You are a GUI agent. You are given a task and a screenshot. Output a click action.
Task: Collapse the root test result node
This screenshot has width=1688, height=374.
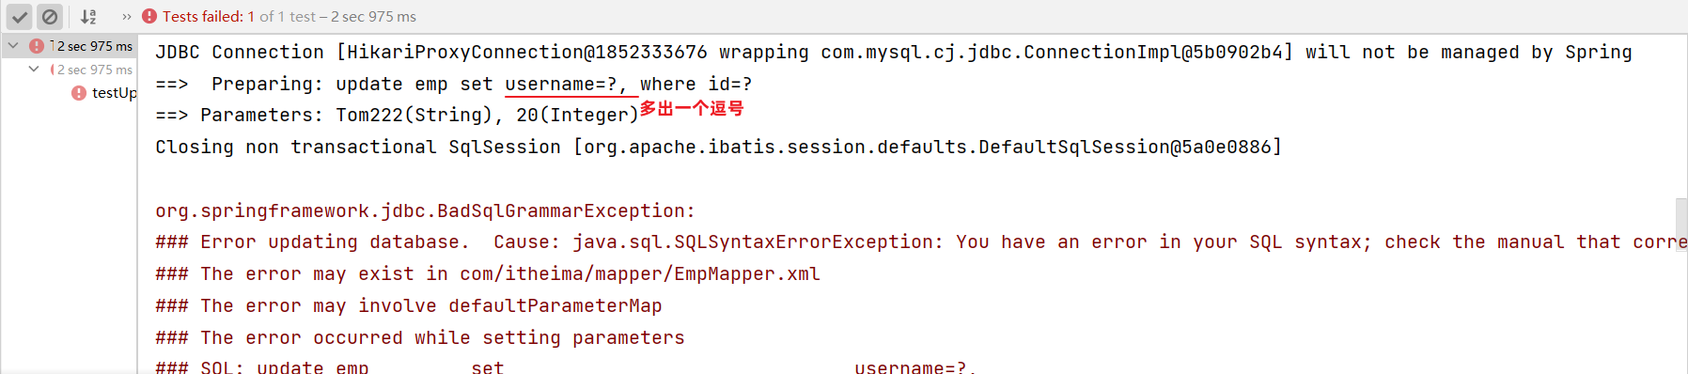[13, 45]
